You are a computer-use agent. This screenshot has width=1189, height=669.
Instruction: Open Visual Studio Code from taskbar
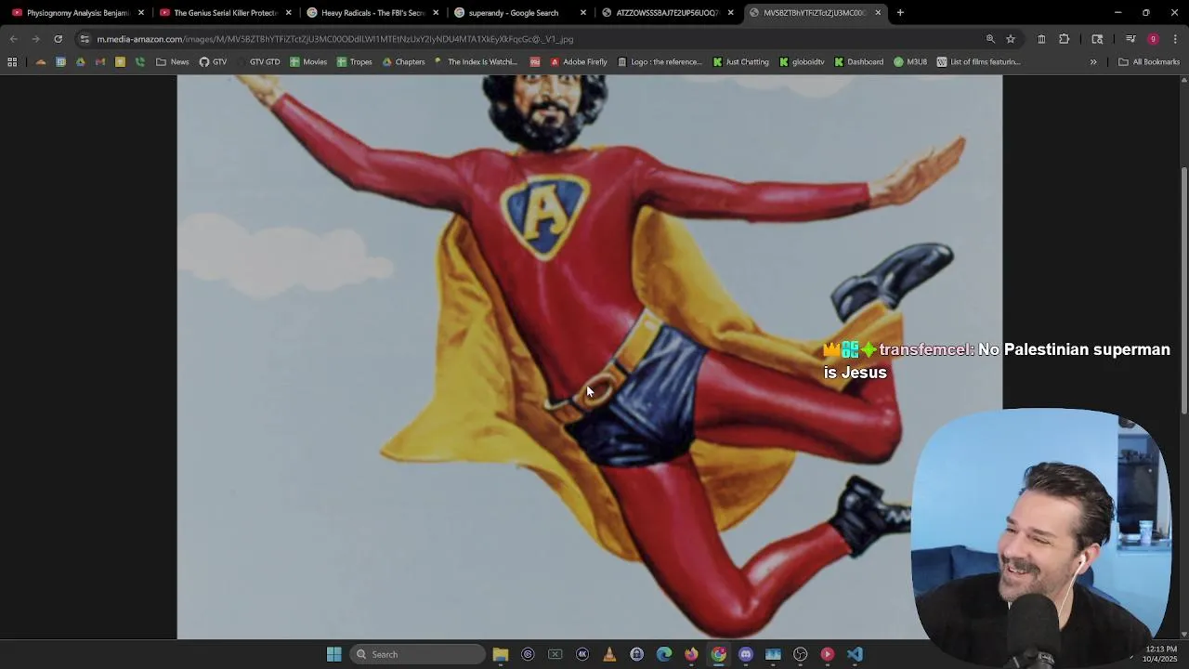(855, 654)
